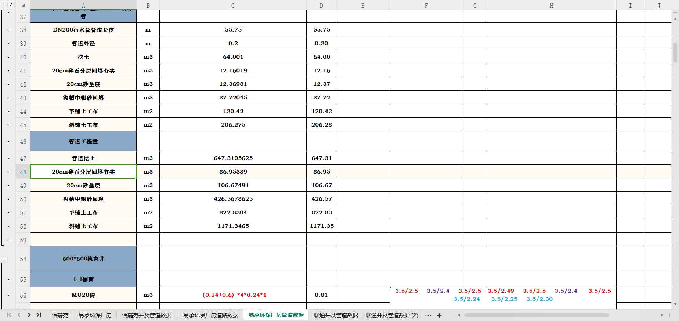This screenshot has width=679, height=321.
Task: Open 怡嘉苑井及管道数据 sheet tab
Action: coord(147,315)
